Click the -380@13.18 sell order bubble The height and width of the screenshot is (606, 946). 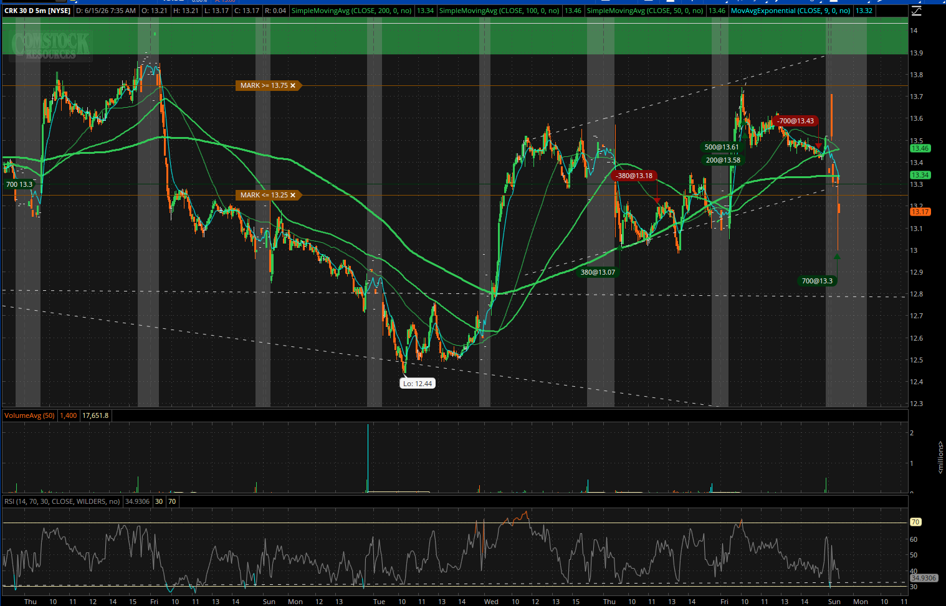(634, 176)
